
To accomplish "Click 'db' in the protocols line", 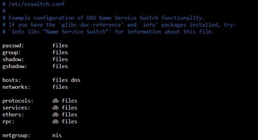I will [55, 101].
